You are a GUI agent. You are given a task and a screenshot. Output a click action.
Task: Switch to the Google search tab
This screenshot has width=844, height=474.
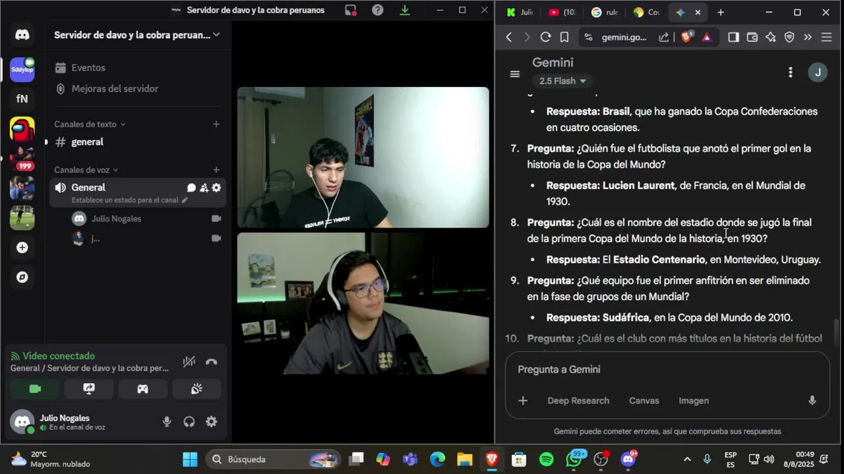605,12
